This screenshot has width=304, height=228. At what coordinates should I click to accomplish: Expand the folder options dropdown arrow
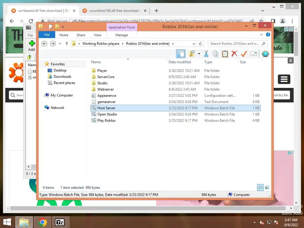tap(199, 54)
